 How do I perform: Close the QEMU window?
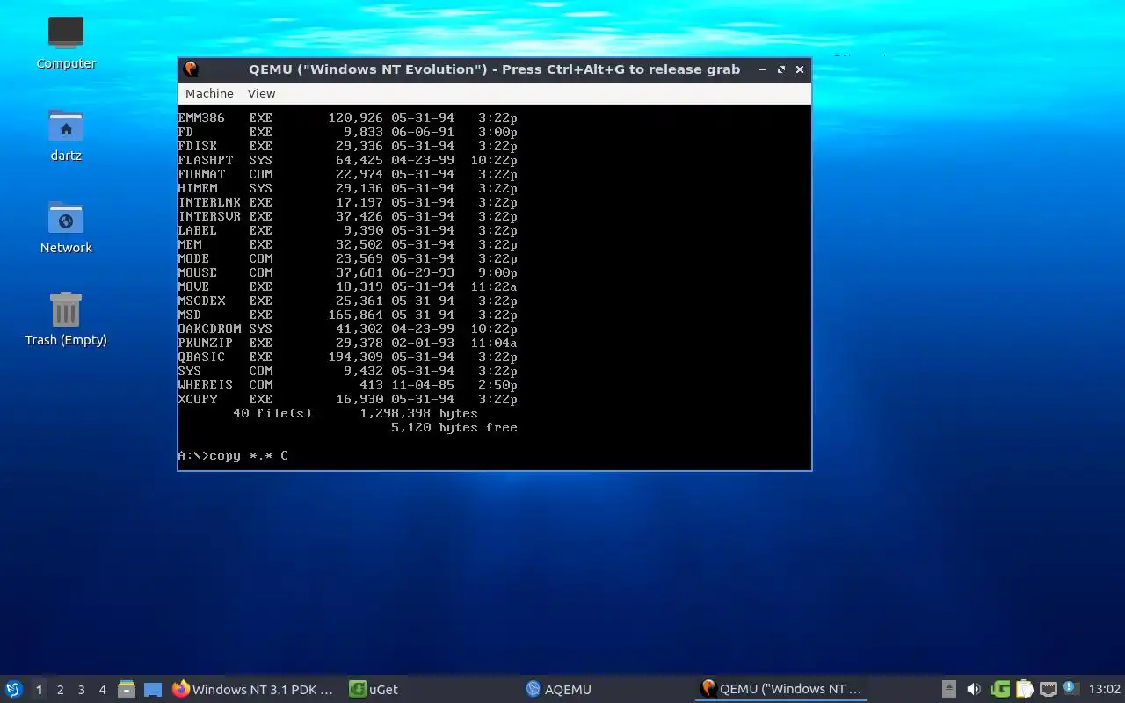pyautogui.click(x=800, y=69)
